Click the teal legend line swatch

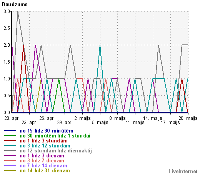pos(10,146)
